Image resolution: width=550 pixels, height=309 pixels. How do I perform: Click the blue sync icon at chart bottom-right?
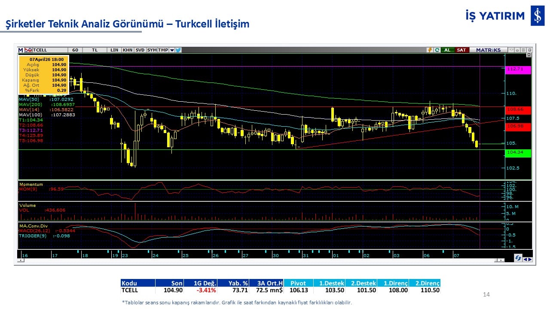tap(518, 258)
